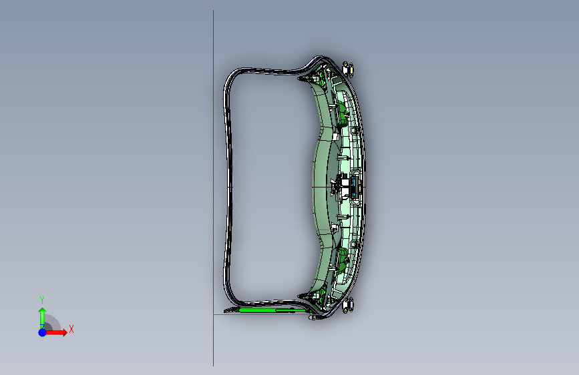Select the blue latch component at model center

point(355,186)
